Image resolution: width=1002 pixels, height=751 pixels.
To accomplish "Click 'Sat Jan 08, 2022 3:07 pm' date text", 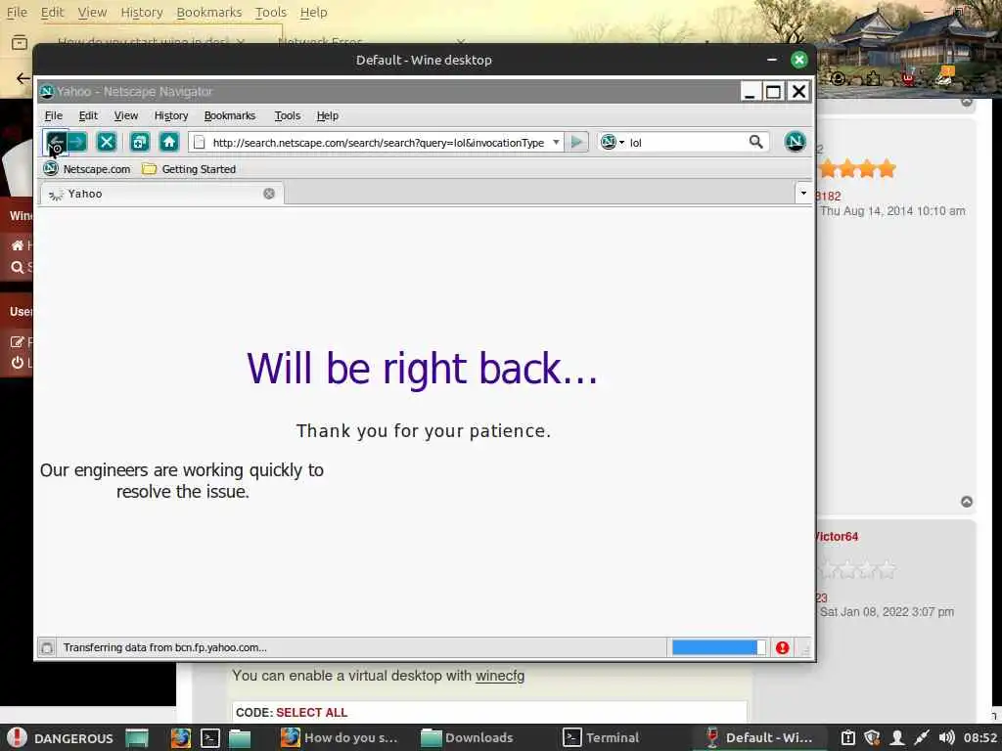I will (887, 612).
